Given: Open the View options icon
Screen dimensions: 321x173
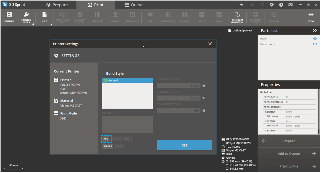Looking at the screenshot, I should [x=311, y=17].
